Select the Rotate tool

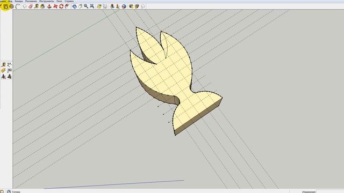(x=61, y=6)
